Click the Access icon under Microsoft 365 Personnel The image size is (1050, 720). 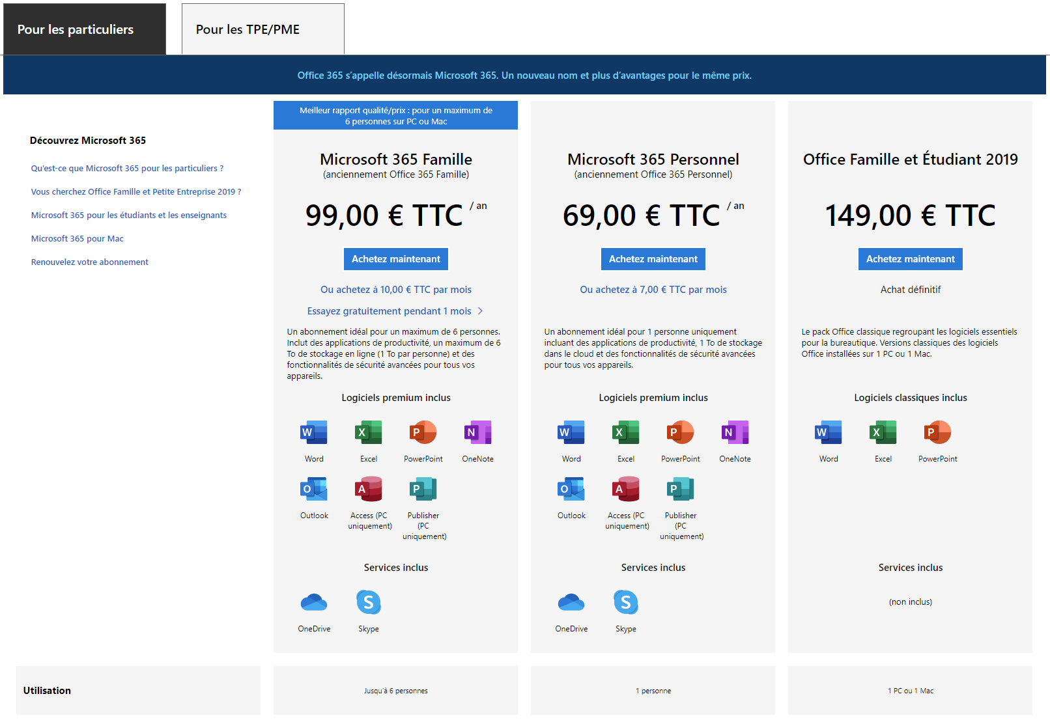click(x=626, y=489)
